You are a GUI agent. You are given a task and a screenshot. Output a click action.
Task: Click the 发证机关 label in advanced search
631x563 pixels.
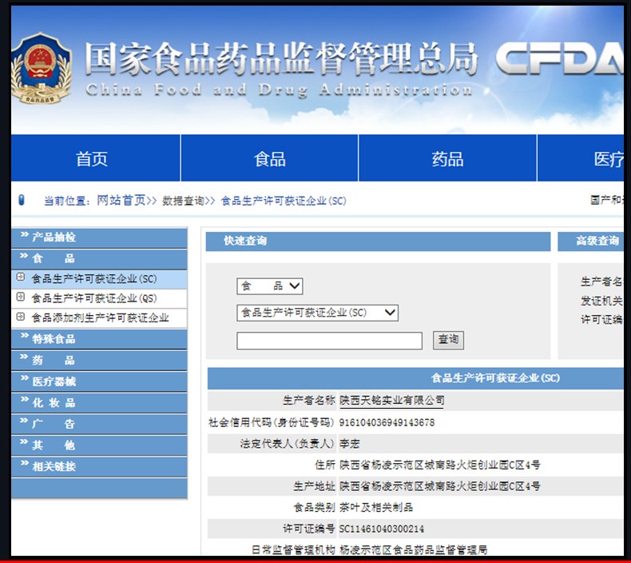[x=601, y=301]
